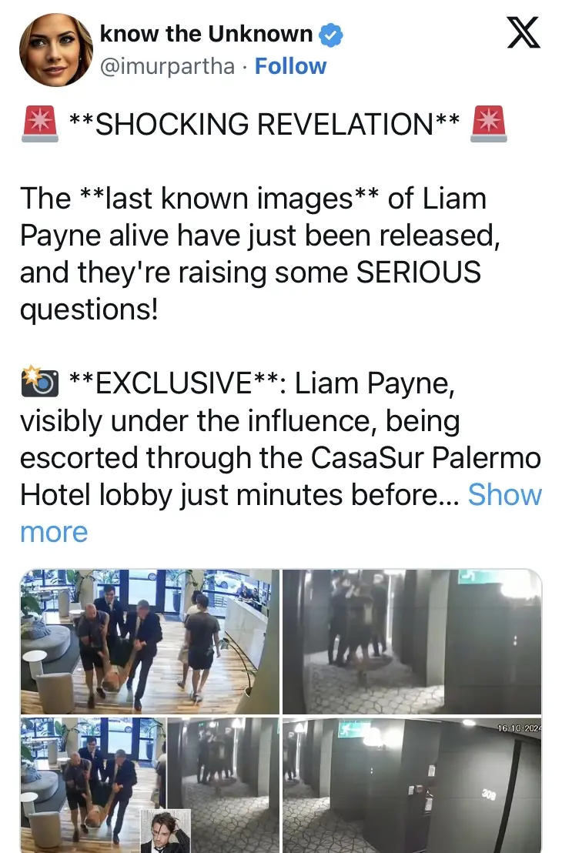Click the right red siren emoji
Screen dimensions: 562x853
coord(489,123)
